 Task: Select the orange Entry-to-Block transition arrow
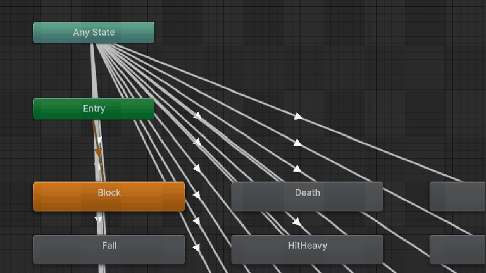click(x=98, y=152)
